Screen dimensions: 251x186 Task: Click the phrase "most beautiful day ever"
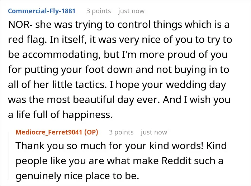pyautogui.click(x=103, y=100)
